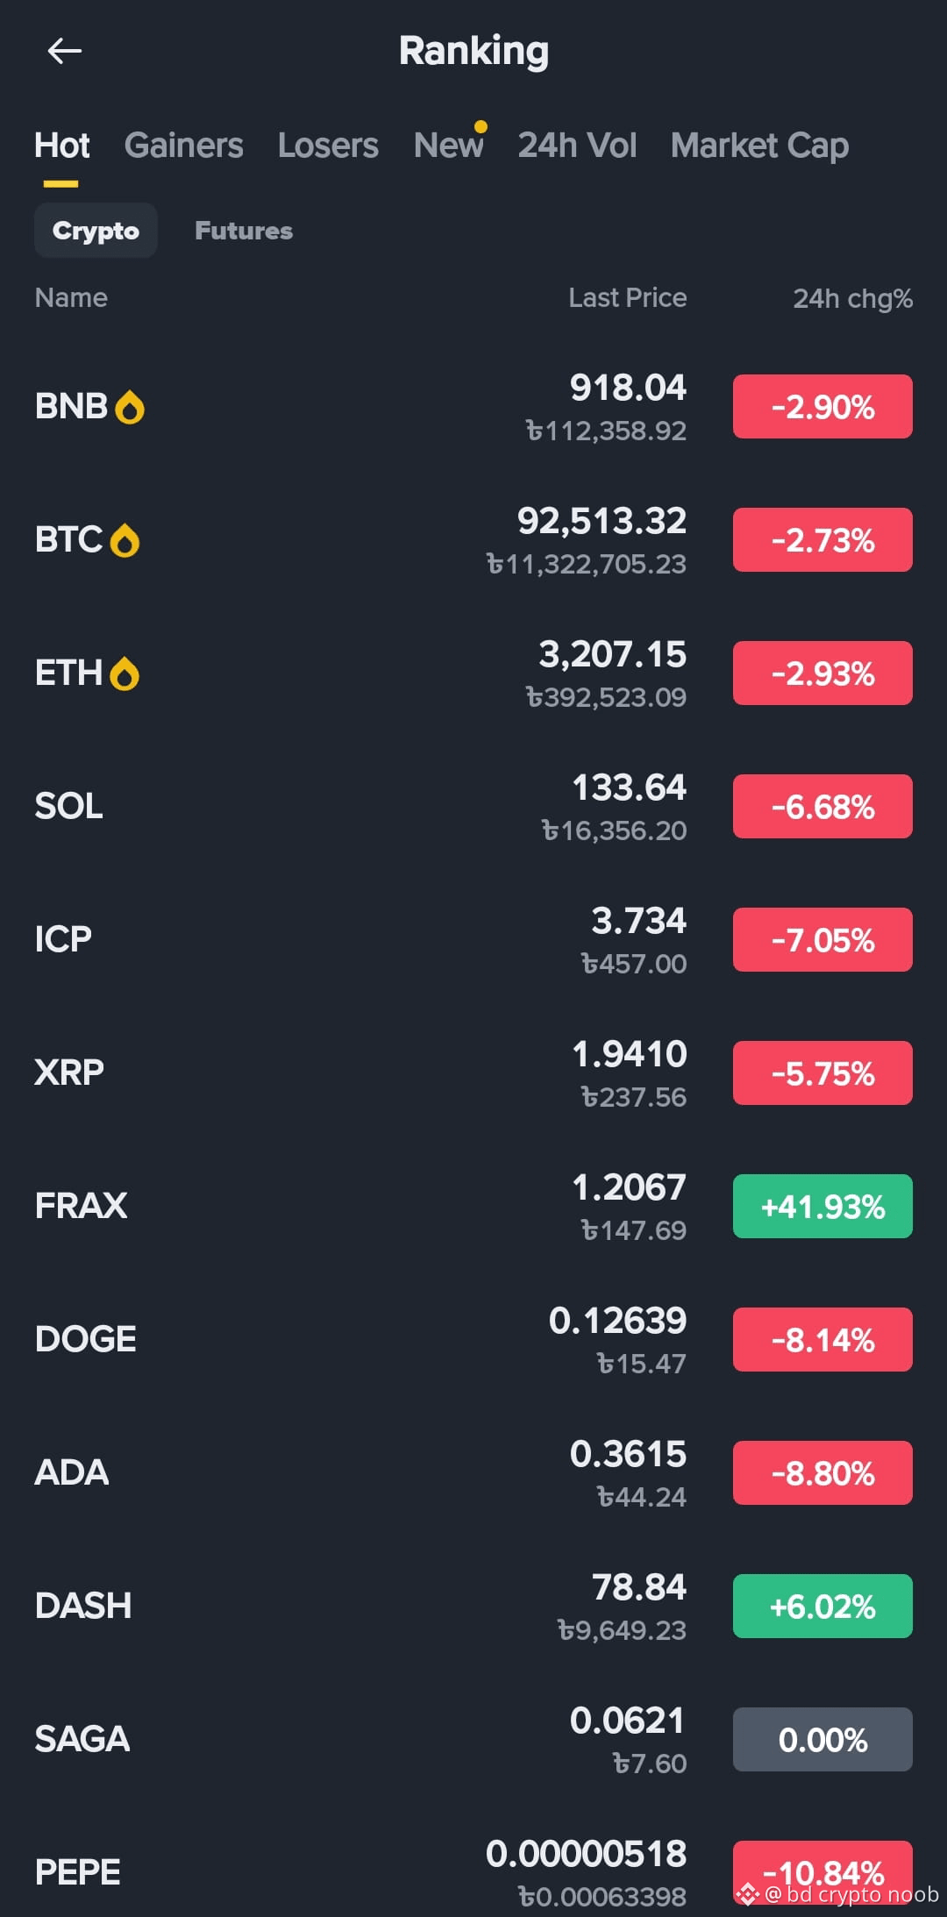947x1917 pixels.
Task: Open the 24h Vol ranking tab
Action: tap(577, 145)
